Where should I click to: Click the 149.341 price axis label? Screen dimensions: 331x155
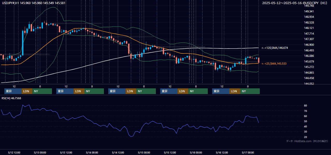(309, 11)
